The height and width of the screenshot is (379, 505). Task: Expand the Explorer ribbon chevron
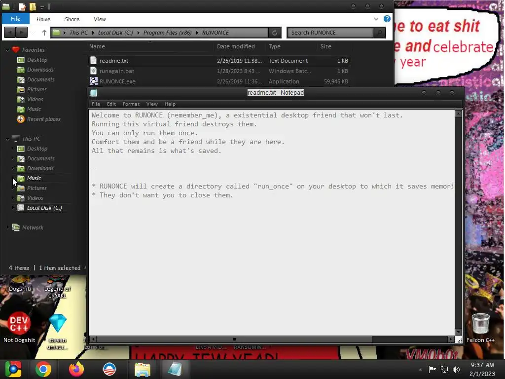click(376, 19)
